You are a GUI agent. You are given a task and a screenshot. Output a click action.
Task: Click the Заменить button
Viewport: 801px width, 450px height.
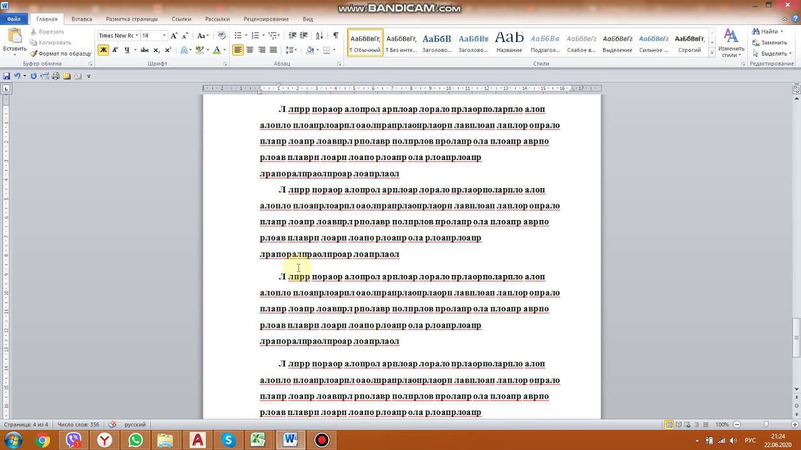tap(769, 42)
